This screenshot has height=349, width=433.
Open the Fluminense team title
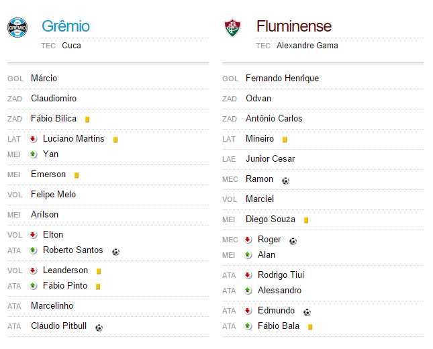coord(294,26)
